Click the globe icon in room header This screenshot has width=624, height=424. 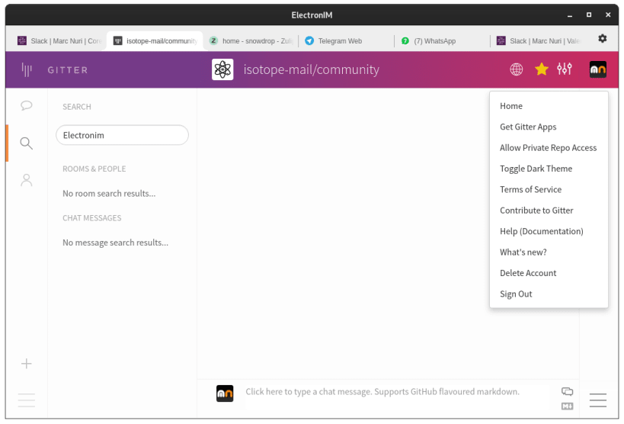(x=516, y=69)
